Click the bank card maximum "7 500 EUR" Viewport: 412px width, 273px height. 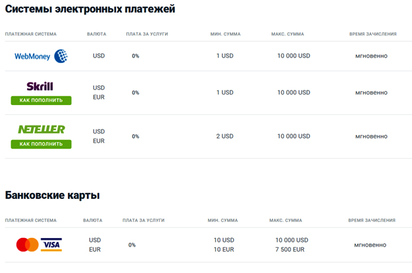coord(290,250)
